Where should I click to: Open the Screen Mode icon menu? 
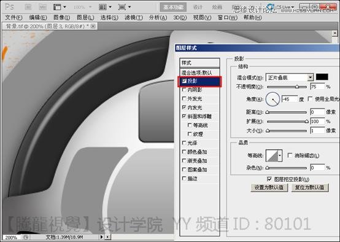125,7
